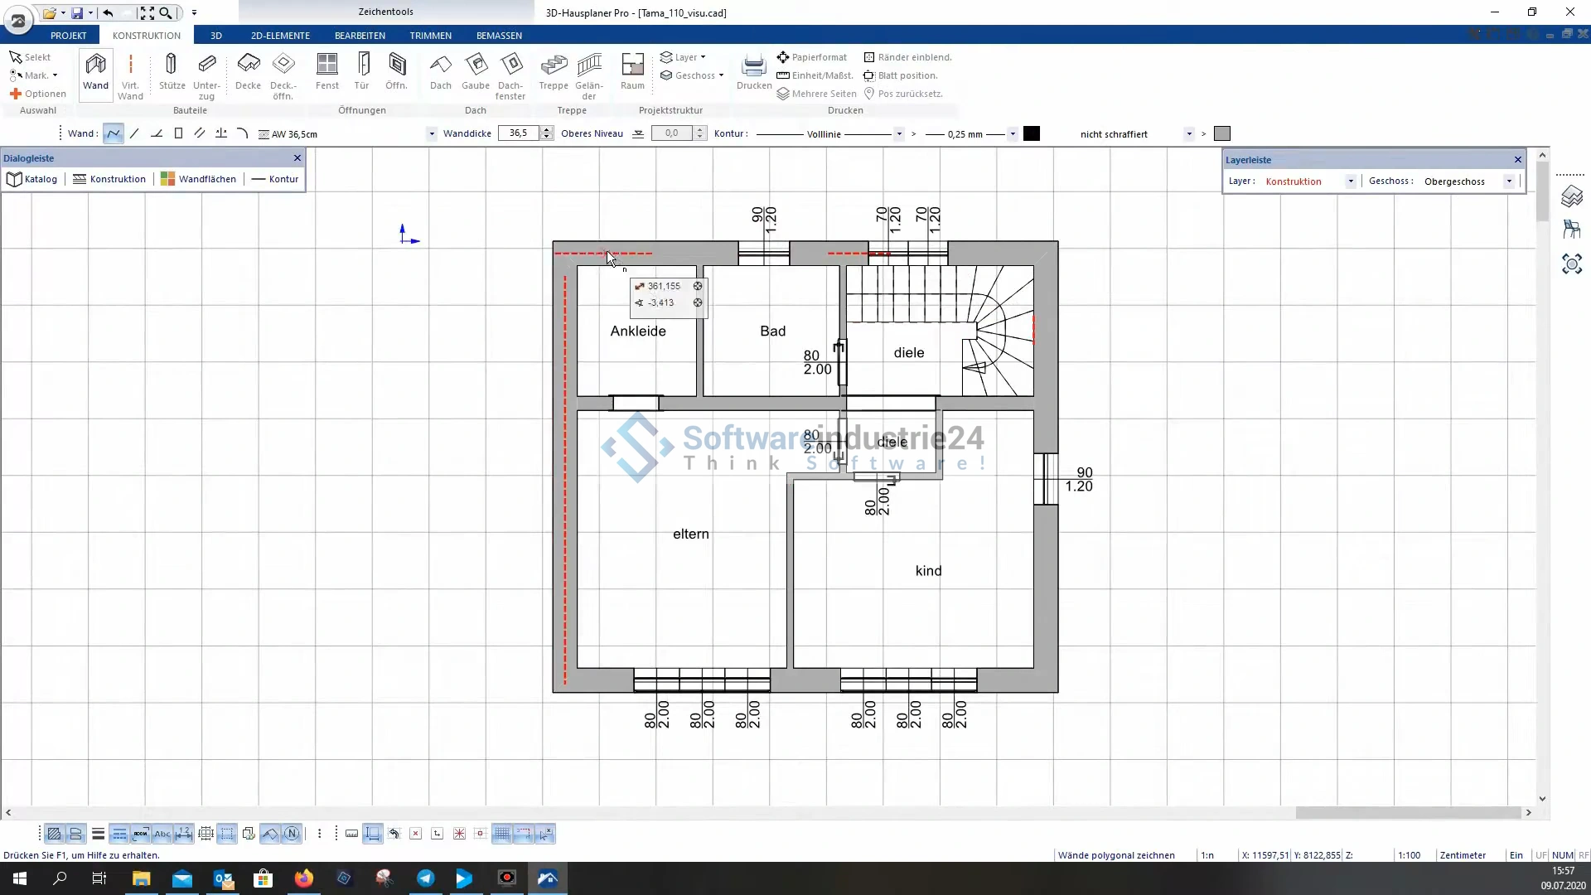Open the nicht schraffiert hatch dropdown
Viewport: 1591px width, 895px height.
[x=1189, y=134]
